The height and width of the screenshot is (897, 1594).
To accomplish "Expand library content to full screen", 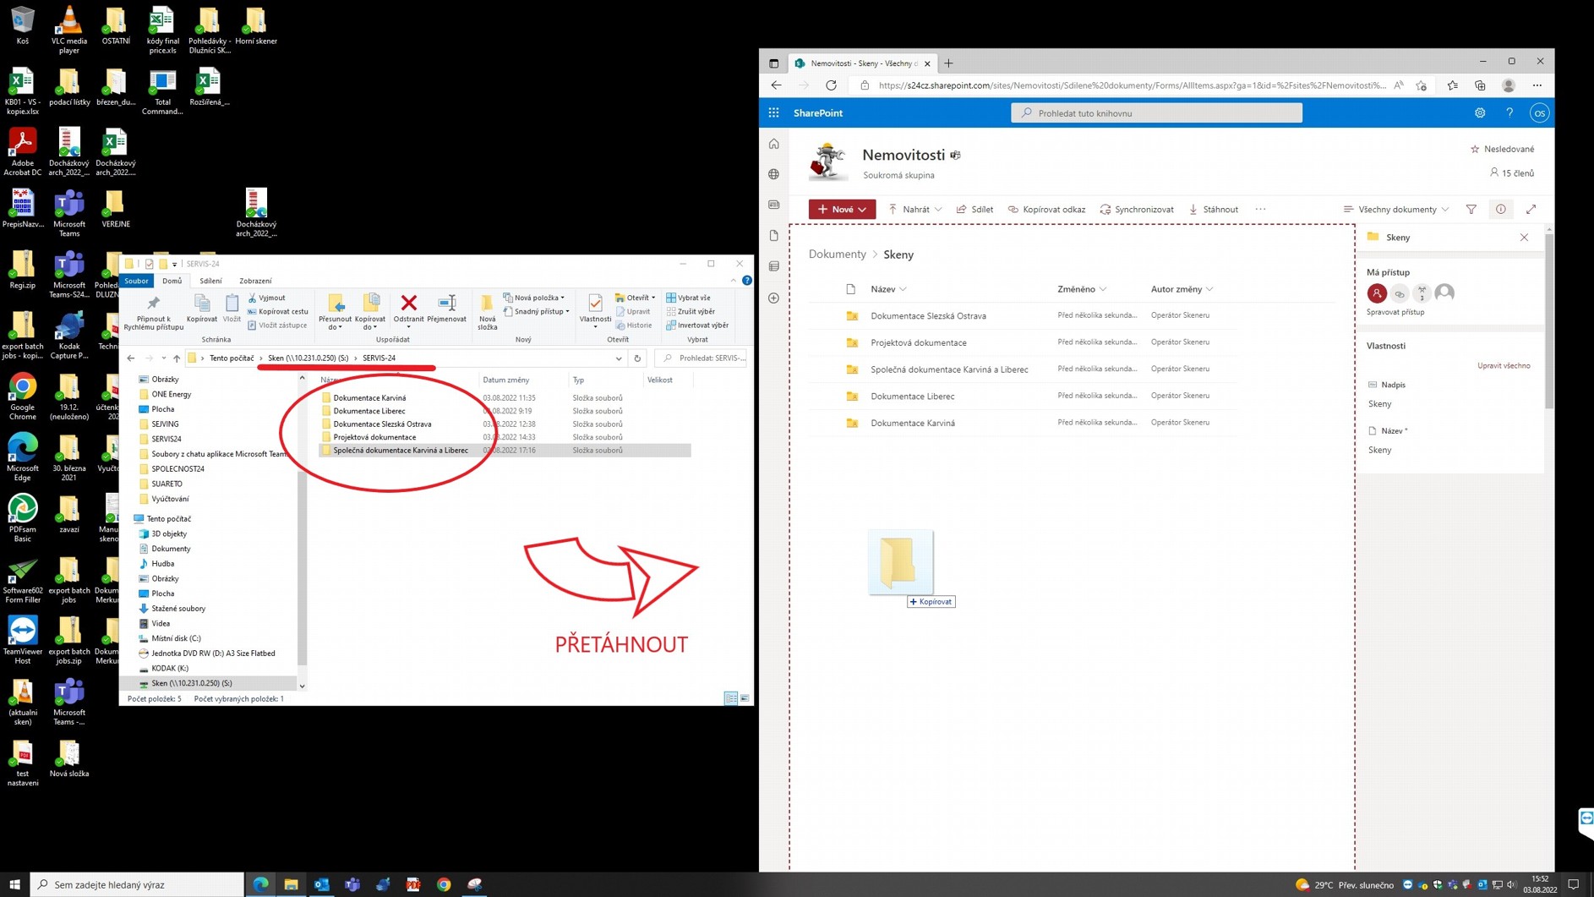I will (1531, 209).
